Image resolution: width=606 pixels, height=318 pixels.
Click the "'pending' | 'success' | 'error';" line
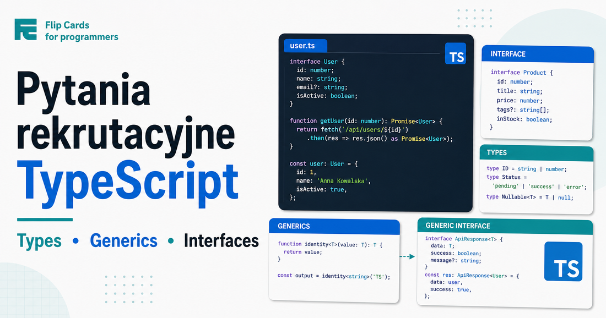coord(539,187)
